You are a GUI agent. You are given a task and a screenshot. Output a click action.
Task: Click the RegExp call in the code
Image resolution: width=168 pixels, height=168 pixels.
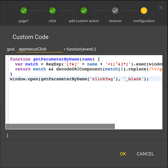pyautogui.click(x=53, y=64)
